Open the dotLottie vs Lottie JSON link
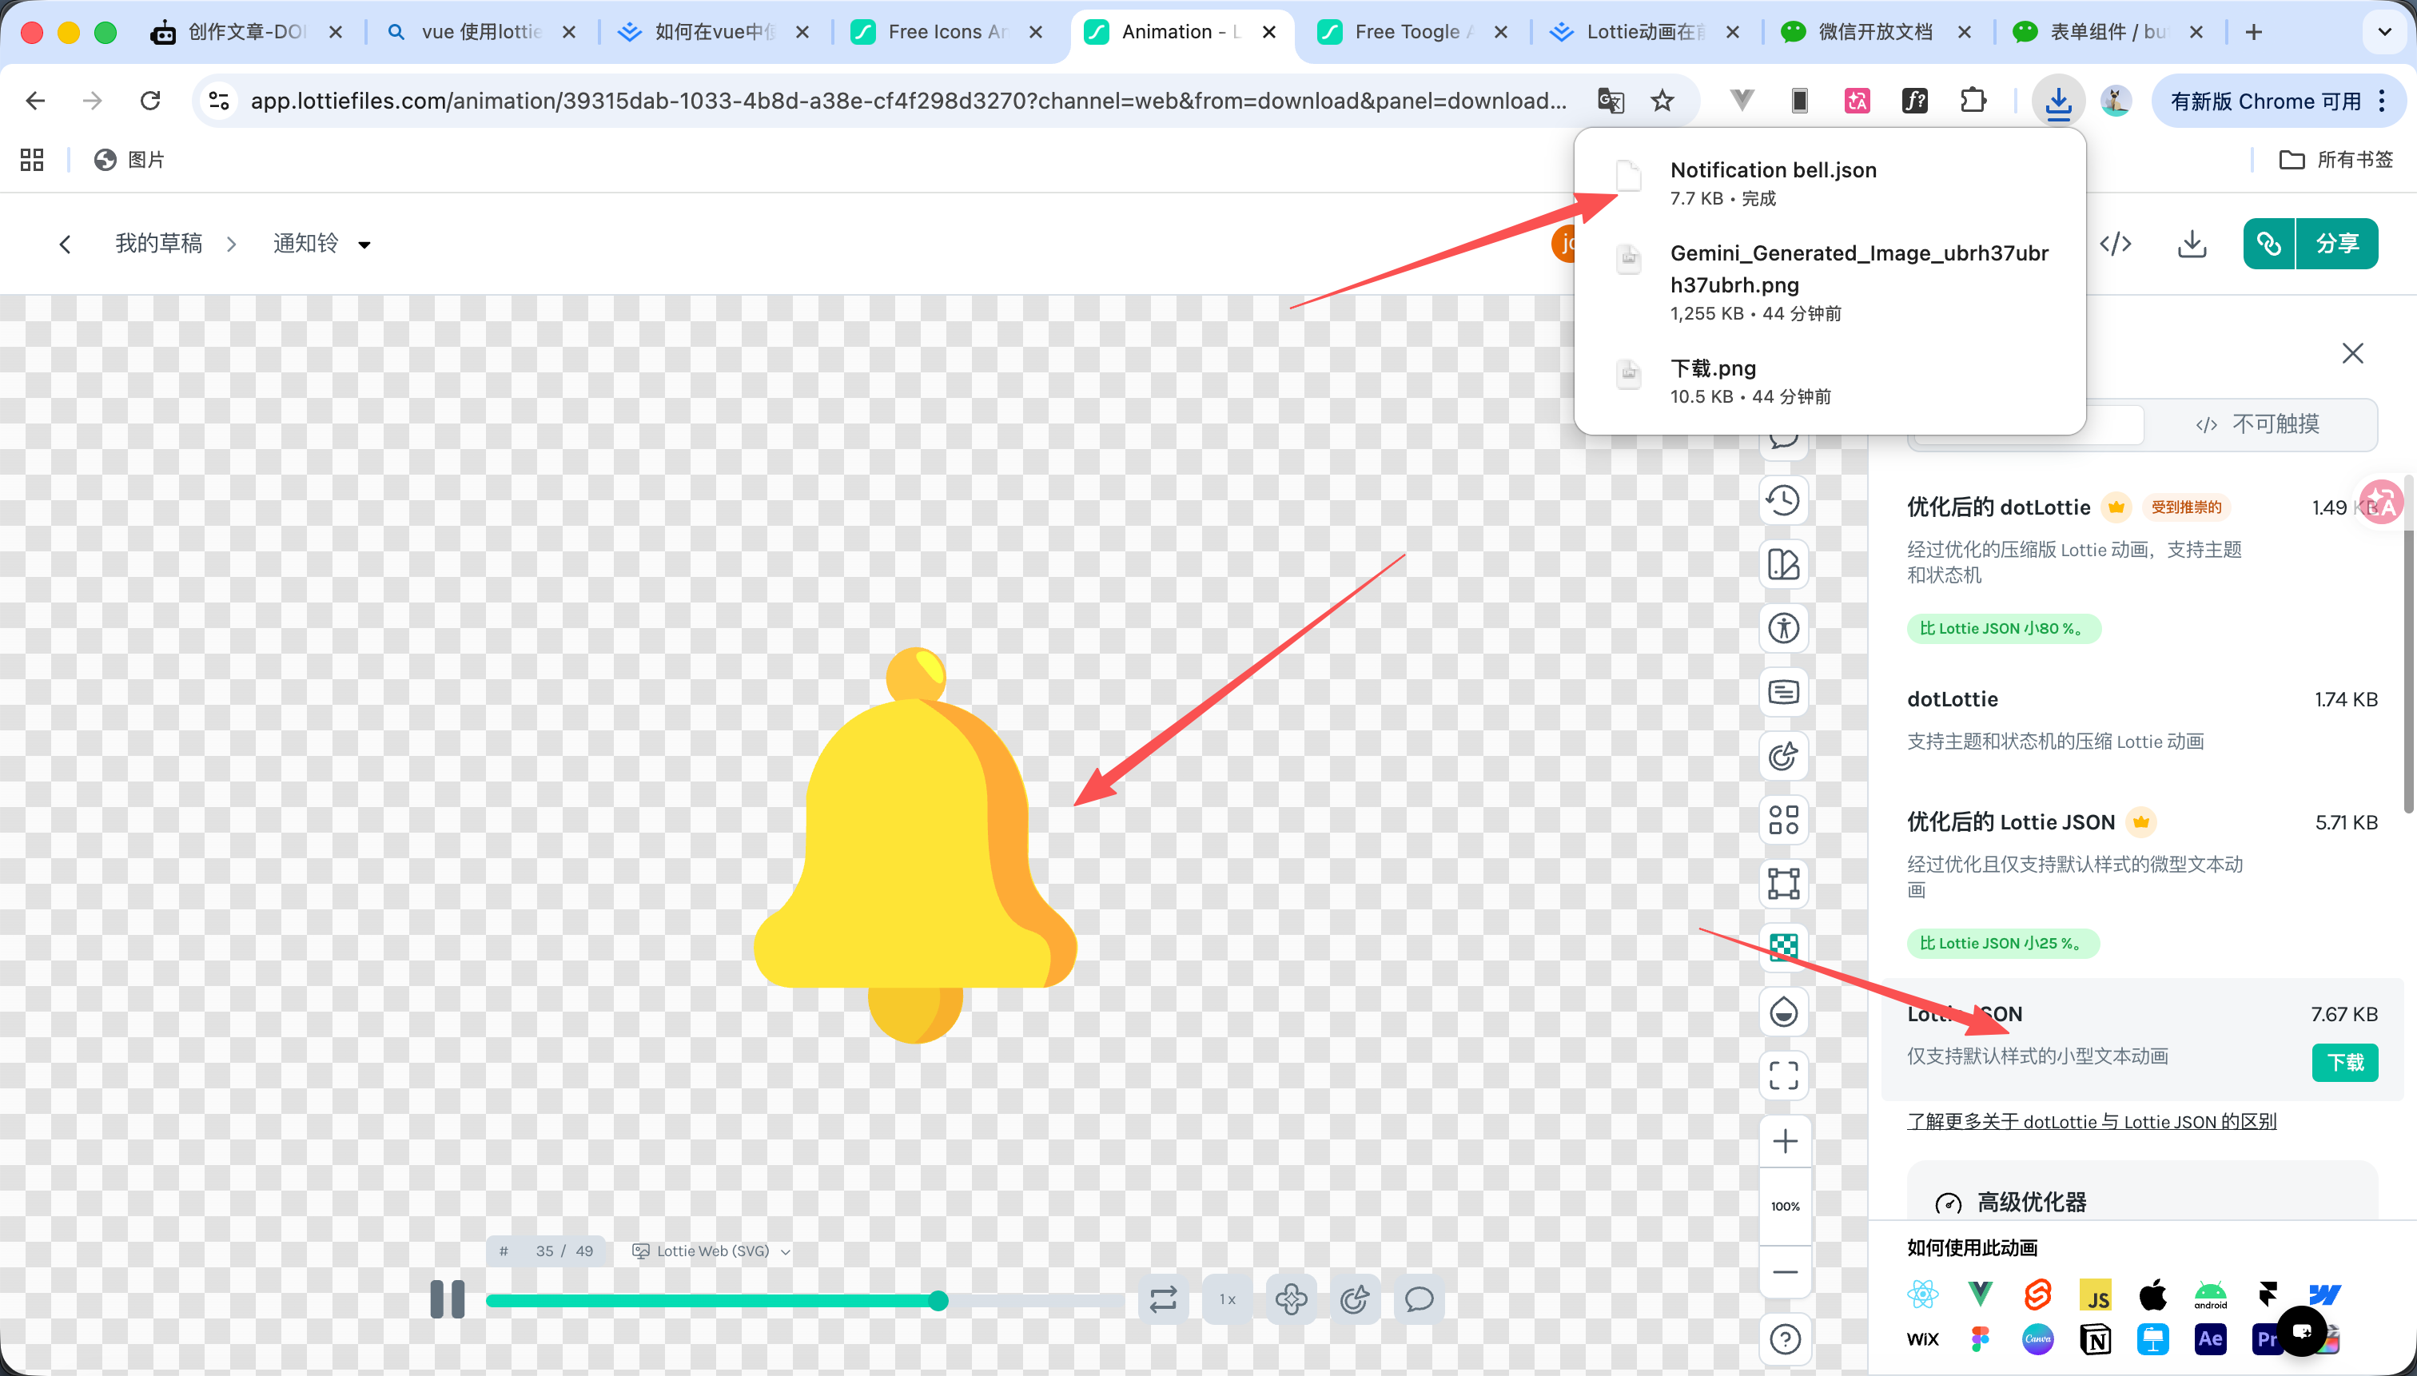This screenshot has width=2417, height=1376. point(2091,1122)
